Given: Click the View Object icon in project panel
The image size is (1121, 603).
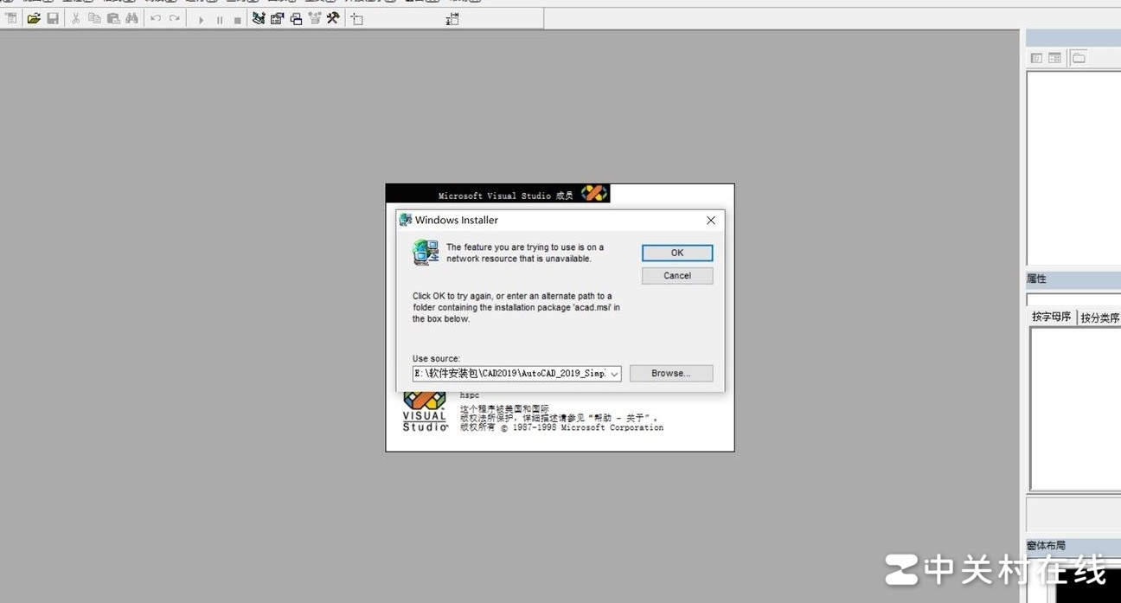Looking at the screenshot, I should (x=1054, y=58).
